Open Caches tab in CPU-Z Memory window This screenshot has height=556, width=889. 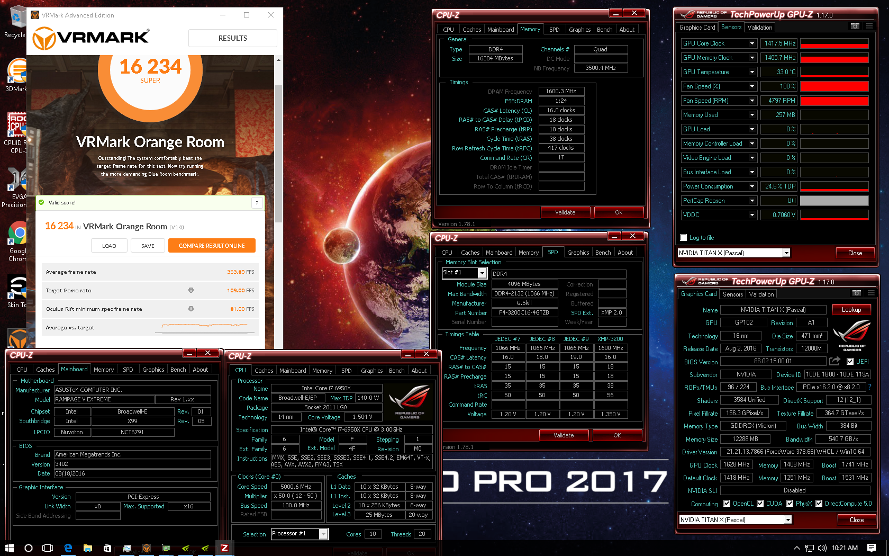click(471, 30)
